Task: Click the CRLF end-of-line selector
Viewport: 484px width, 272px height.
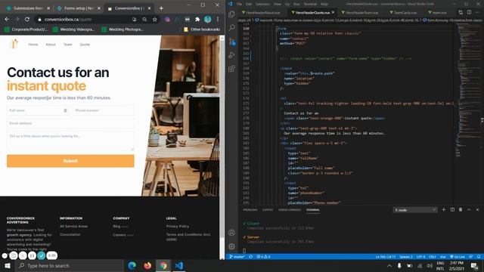Action: click(433, 257)
